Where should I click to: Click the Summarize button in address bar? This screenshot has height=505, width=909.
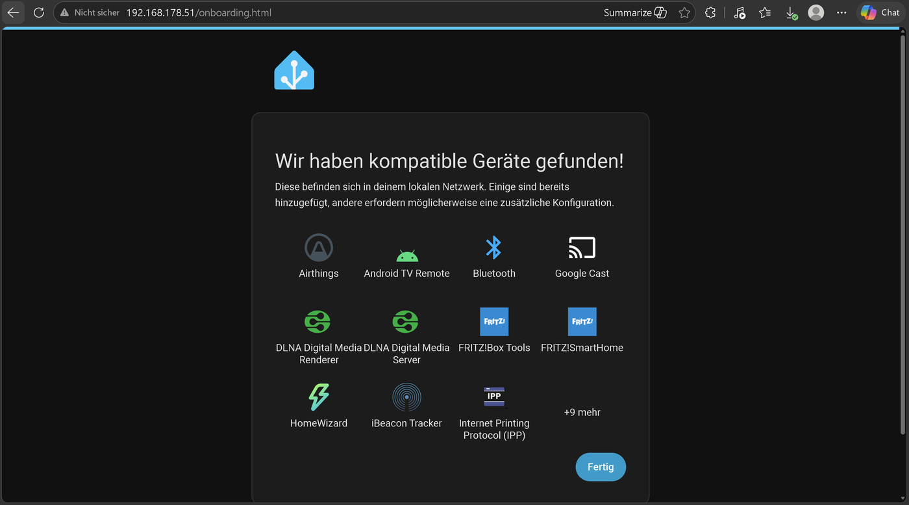click(635, 12)
